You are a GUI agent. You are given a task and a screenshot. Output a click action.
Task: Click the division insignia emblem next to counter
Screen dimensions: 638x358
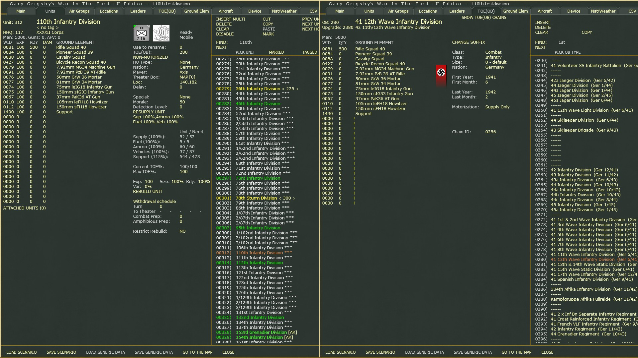161,33
